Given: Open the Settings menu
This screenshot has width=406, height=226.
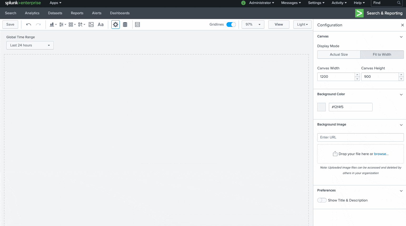Looking at the screenshot, I should (316, 3).
